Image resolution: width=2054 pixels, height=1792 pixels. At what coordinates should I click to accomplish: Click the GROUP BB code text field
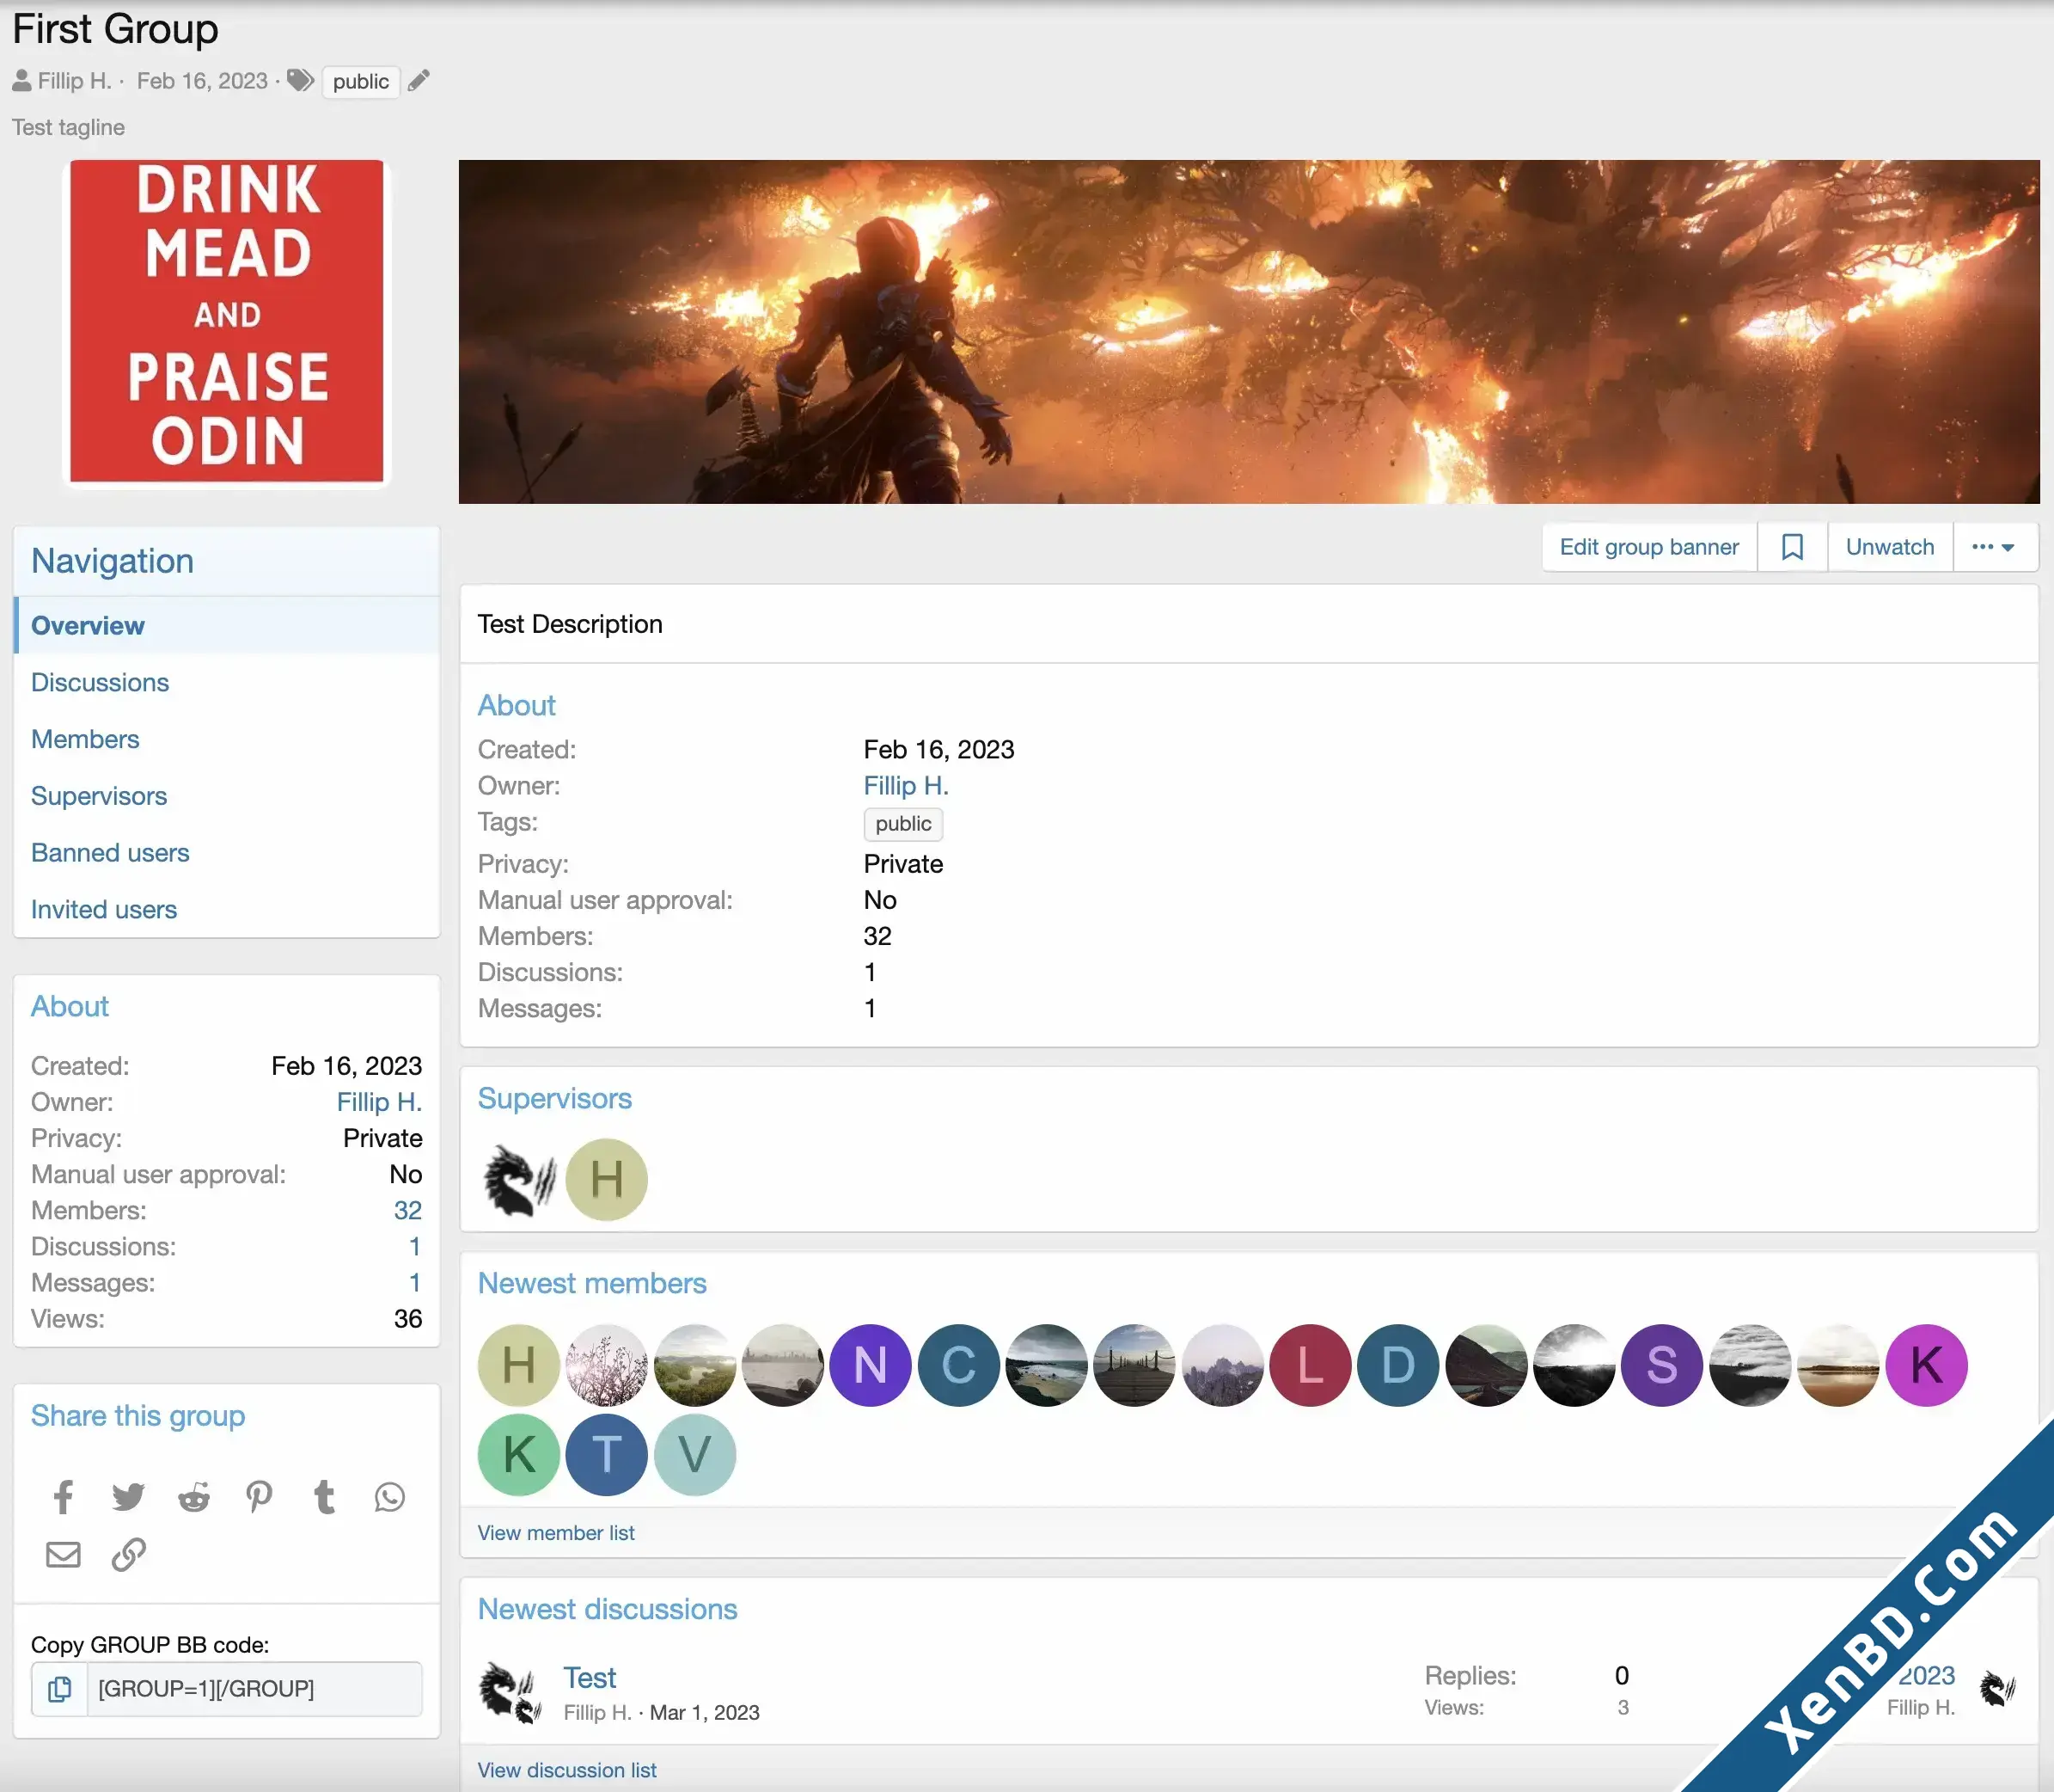[255, 1689]
